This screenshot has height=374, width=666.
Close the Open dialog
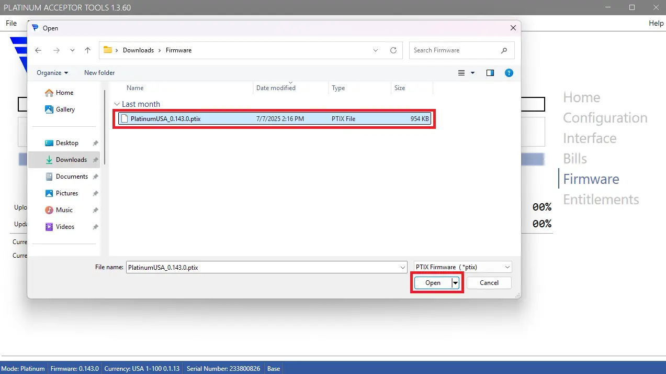pyautogui.click(x=513, y=28)
